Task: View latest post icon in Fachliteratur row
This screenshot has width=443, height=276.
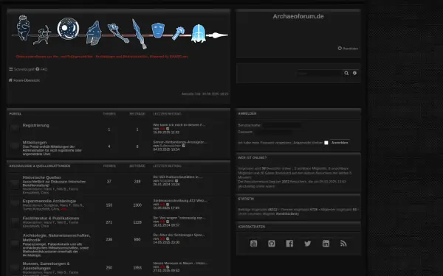Action: pos(168,222)
